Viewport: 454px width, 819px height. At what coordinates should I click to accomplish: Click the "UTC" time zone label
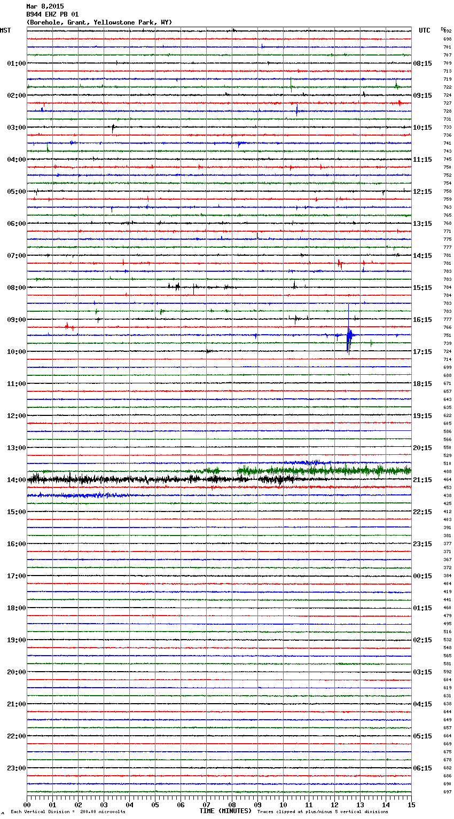425,30
